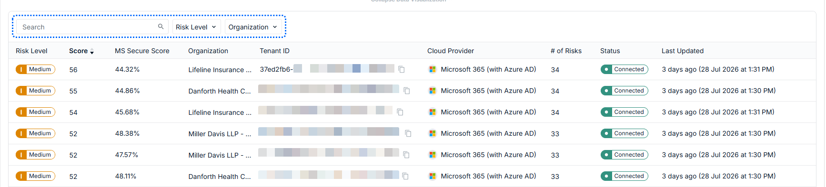
Task: Sort by the Score column header
Action: click(x=81, y=51)
